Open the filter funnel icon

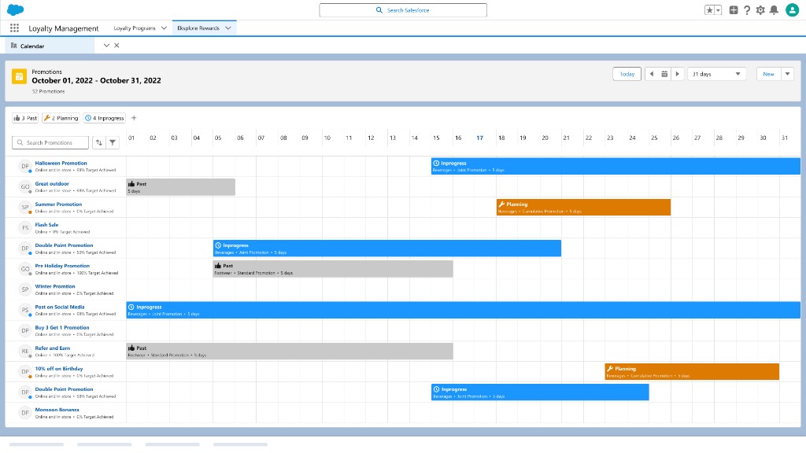[x=113, y=142]
